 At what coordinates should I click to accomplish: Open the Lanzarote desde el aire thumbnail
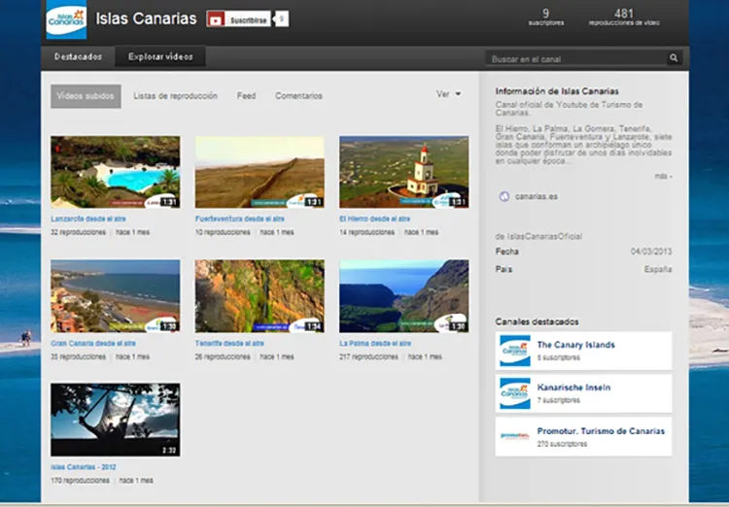tap(115, 172)
